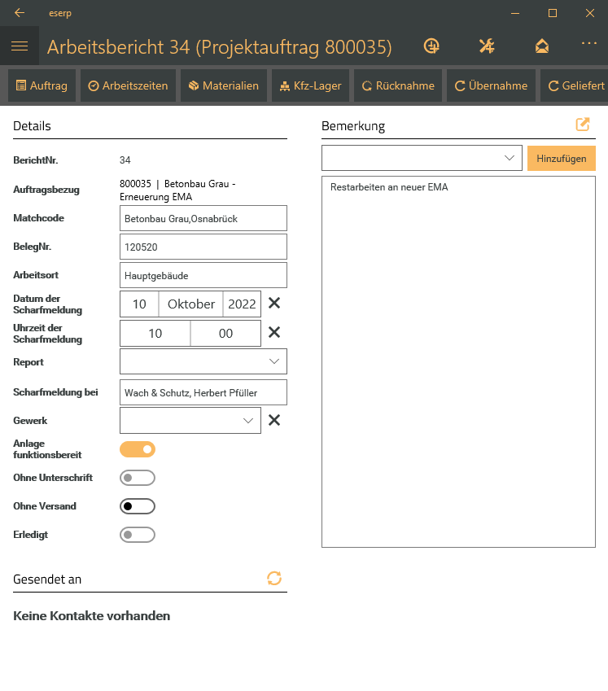This screenshot has height=691, width=608.
Task: Click the Kfz-Lager button
Action: pos(310,85)
